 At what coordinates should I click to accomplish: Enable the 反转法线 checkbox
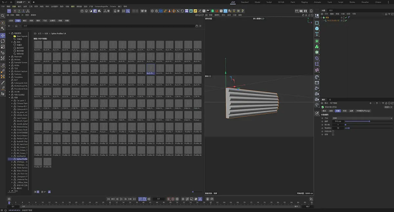pyautogui.click(x=333, y=131)
